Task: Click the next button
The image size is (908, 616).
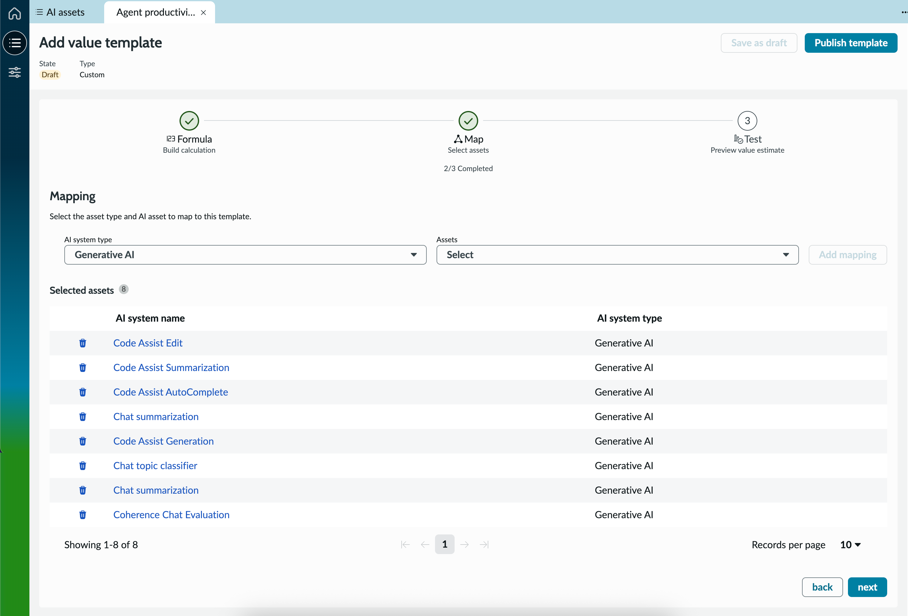Action: pyautogui.click(x=867, y=587)
